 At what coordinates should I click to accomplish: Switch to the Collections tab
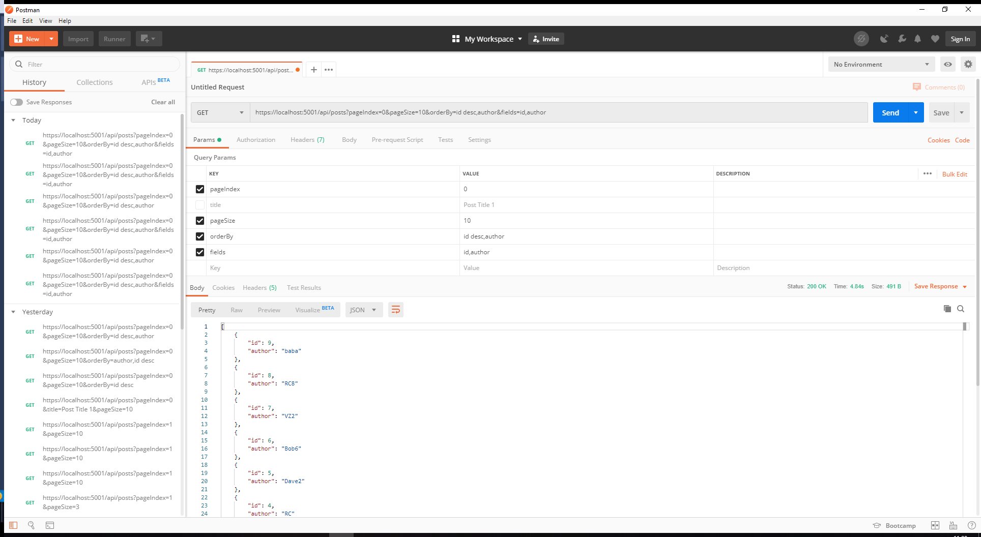coord(95,82)
